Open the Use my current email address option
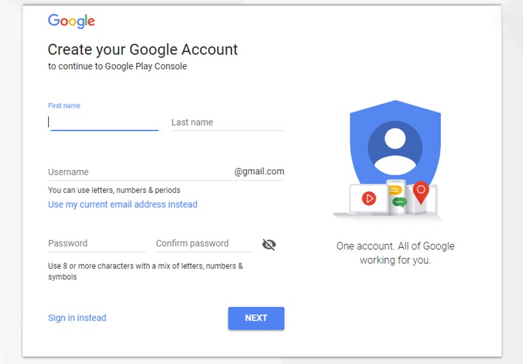523x364 pixels. 122,204
